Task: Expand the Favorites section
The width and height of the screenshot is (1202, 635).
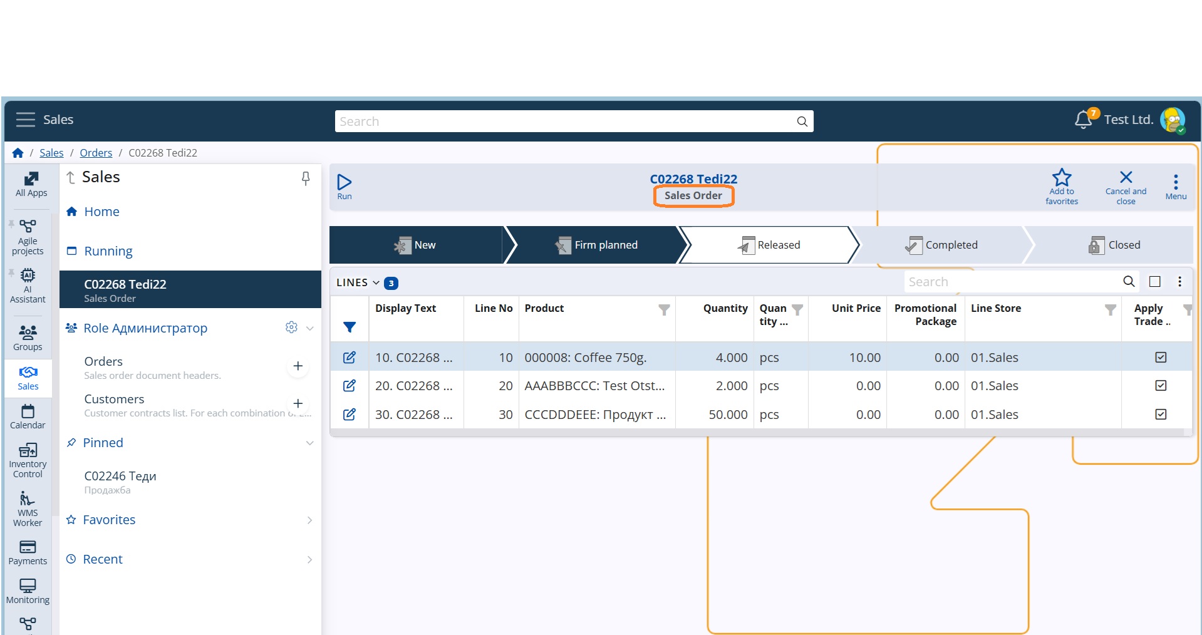Action: [x=309, y=520]
